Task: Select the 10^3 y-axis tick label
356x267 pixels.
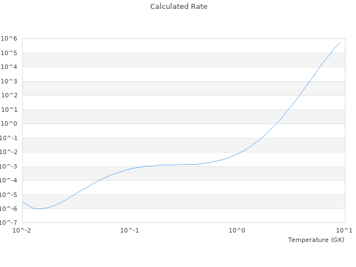Action: tap(9, 81)
